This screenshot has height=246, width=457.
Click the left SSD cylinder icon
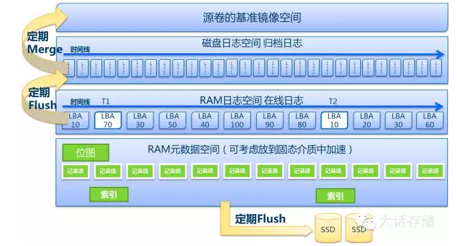328,228
